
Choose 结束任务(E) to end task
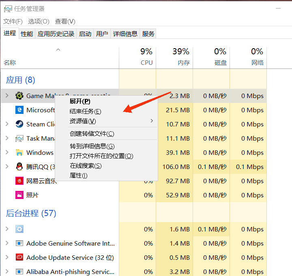pos(107,111)
